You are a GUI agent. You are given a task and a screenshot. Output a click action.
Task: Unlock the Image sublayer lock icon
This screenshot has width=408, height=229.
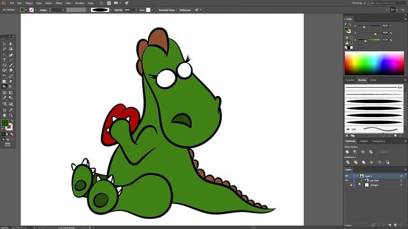351,185
